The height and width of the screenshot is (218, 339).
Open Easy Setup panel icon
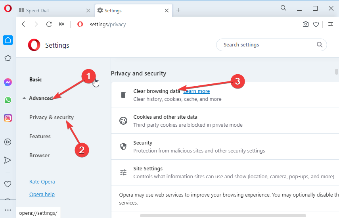click(x=331, y=24)
